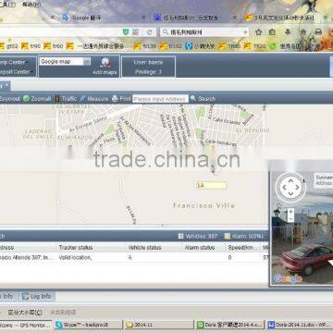
Task: Click the search box go arrow
Action: tap(245, 32)
